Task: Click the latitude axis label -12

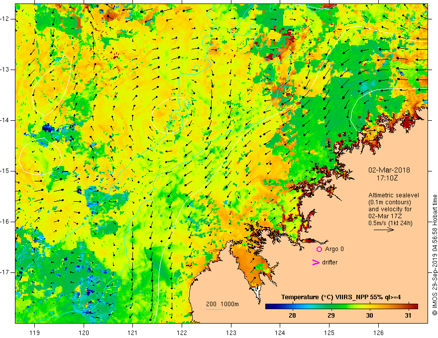Action: click(x=5, y=19)
